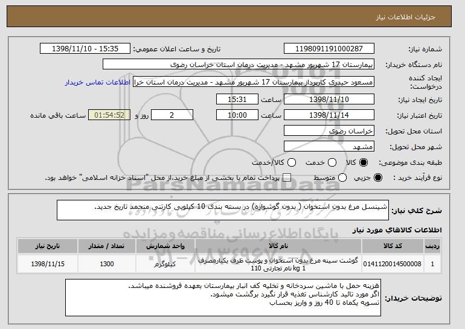465x329 pixels.
Task: Click the ایجاد کننده درخواست field
Action: pos(254,82)
